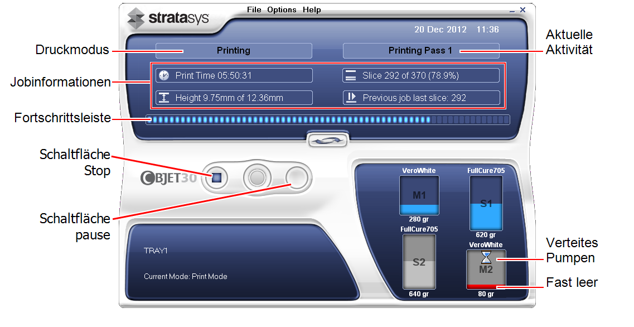Click the Printing Pass 1 activity field
The width and height of the screenshot is (634, 327).
(421, 51)
